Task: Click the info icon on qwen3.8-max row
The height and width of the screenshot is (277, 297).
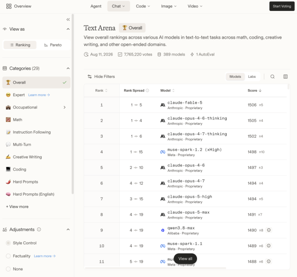Action: 269,230
